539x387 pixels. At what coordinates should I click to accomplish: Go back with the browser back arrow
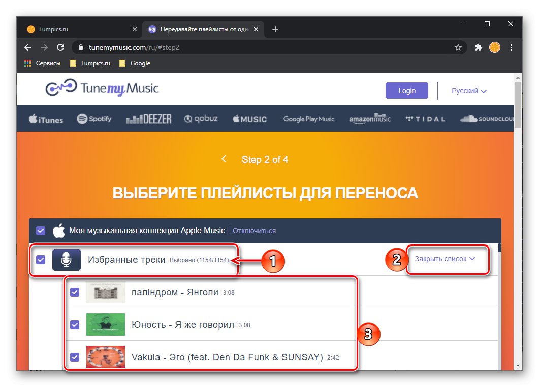(28, 47)
